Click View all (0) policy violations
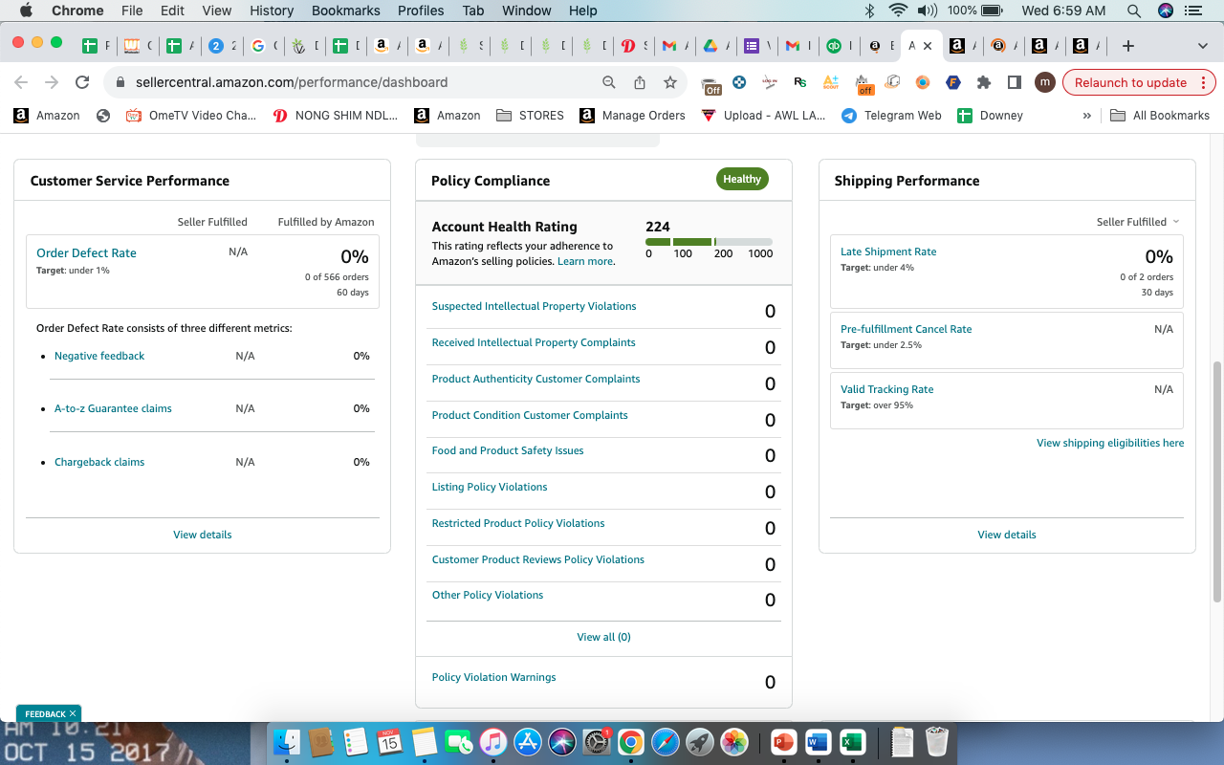The height and width of the screenshot is (765, 1224). tap(603, 637)
